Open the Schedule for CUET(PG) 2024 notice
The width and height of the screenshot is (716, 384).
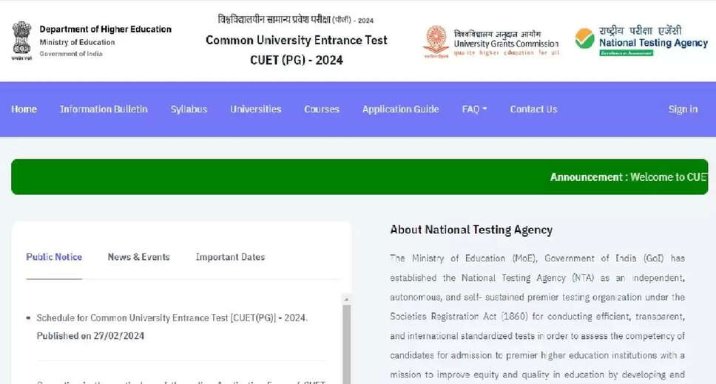pyautogui.click(x=172, y=318)
